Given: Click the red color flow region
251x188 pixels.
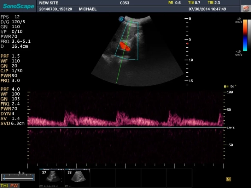Looking at the screenshot, I should (x=125, y=46).
